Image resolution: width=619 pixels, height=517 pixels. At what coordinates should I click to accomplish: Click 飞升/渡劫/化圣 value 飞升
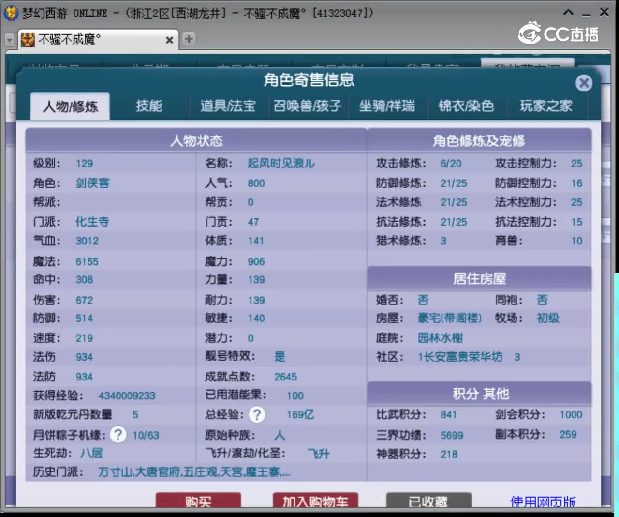click(x=319, y=454)
